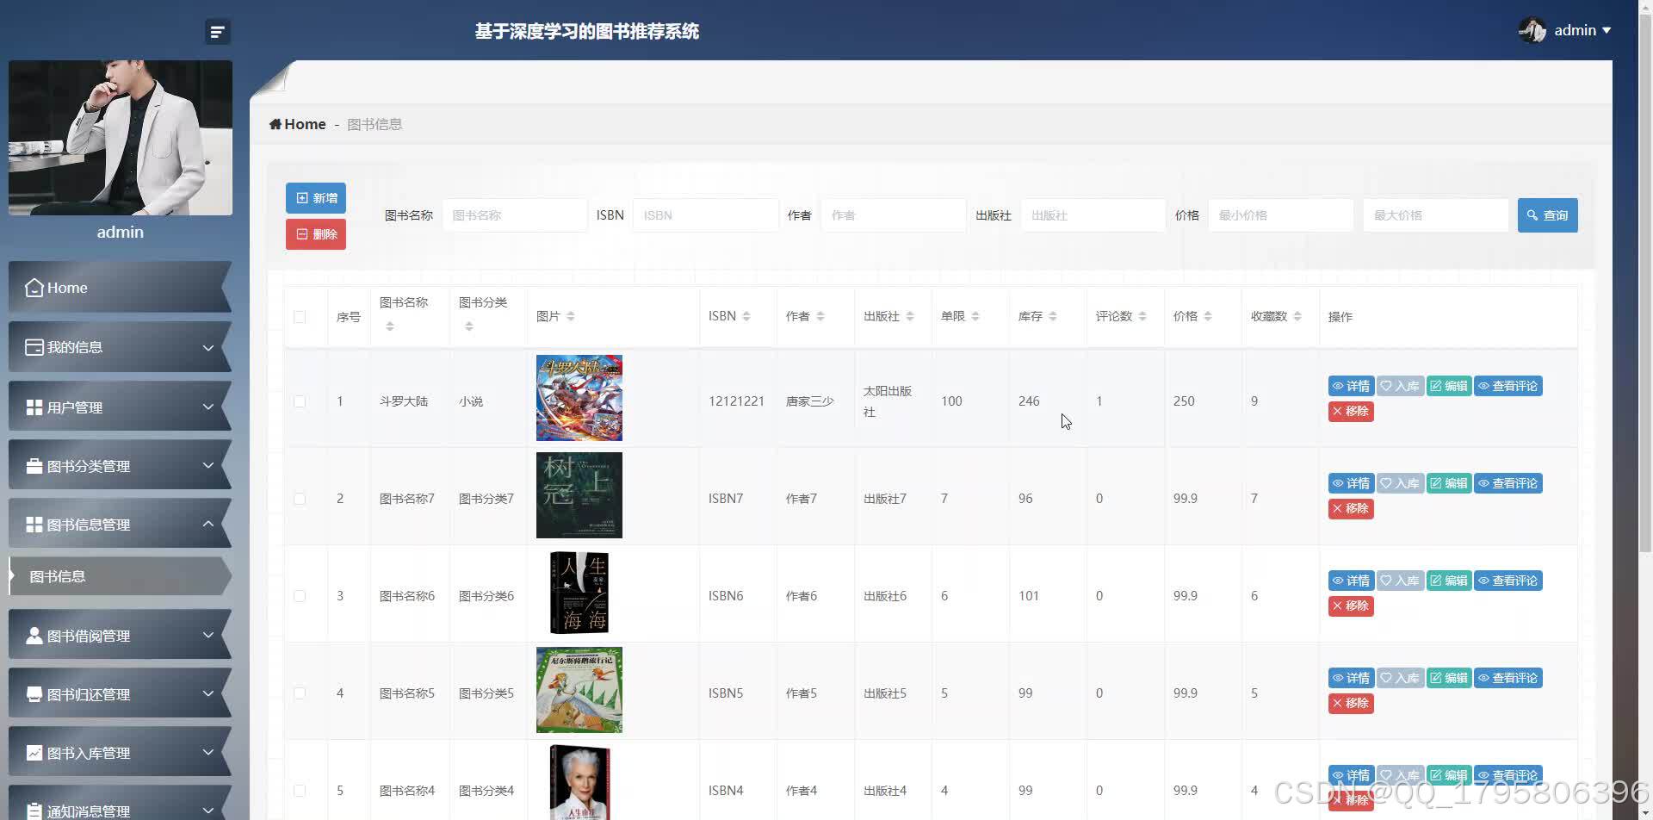Go to Home in the sidebar

(x=121, y=287)
